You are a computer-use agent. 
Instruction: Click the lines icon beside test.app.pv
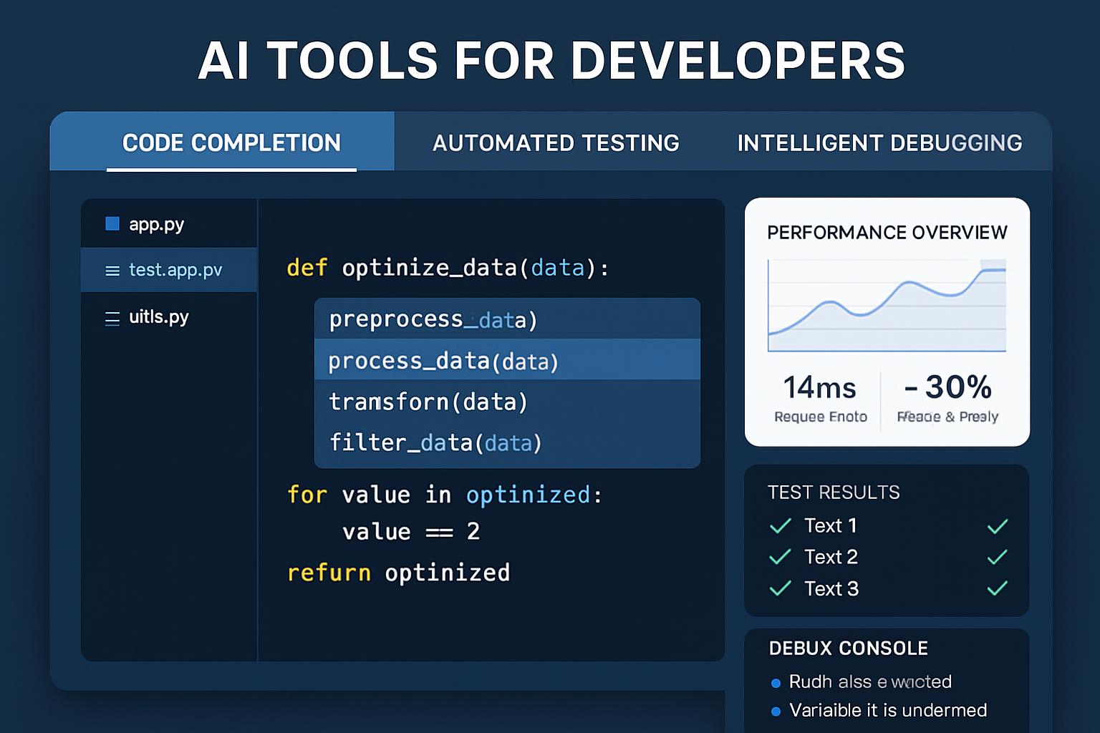pyautogui.click(x=112, y=271)
